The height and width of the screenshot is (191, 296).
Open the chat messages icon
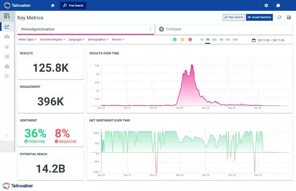(278, 5)
